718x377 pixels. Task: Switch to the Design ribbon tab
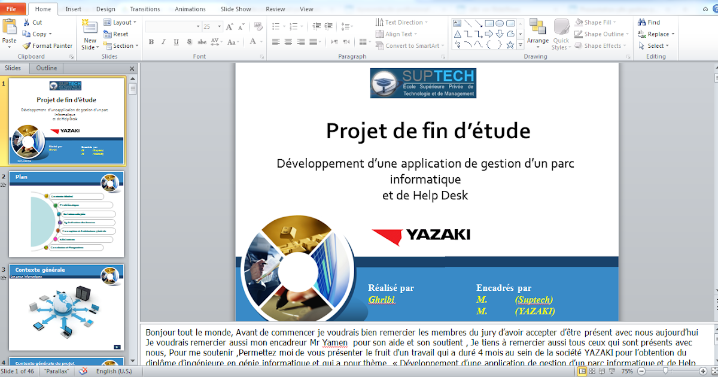pyautogui.click(x=105, y=10)
